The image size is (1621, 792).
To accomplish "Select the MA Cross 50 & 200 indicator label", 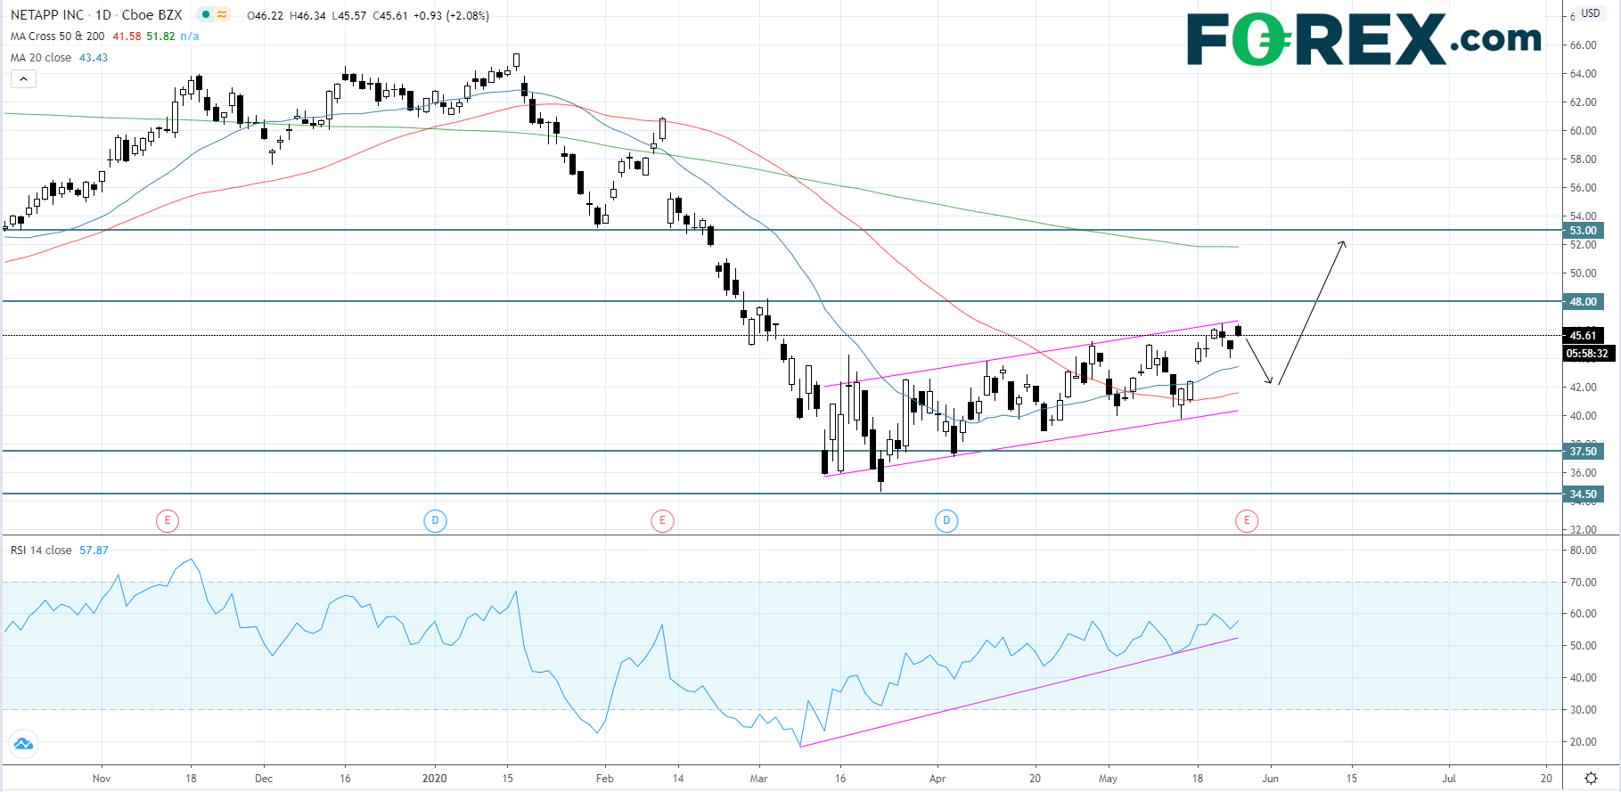I will pyautogui.click(x=57, y=37).
